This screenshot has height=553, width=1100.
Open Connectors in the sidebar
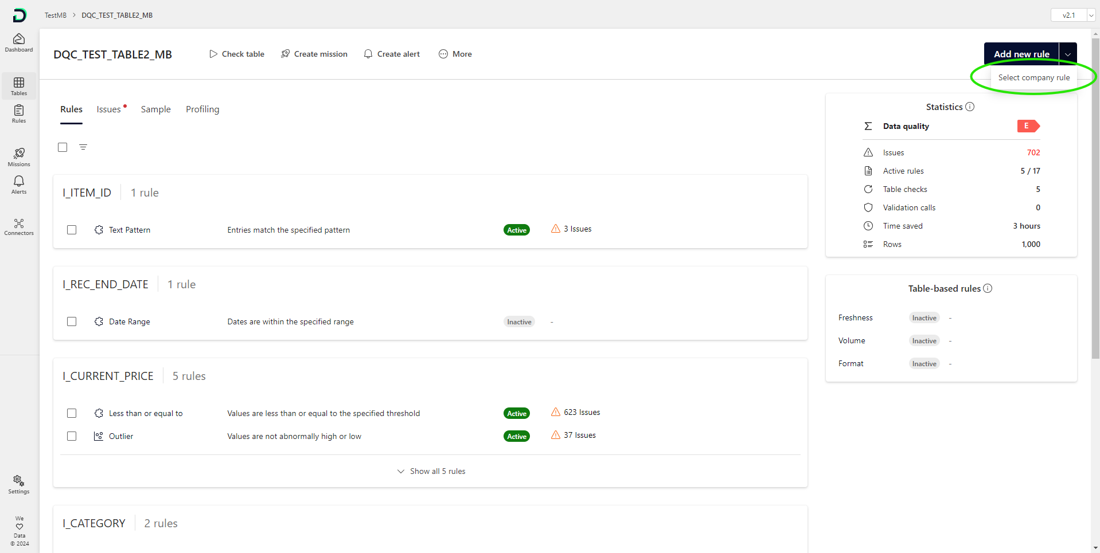coord(19,226)
